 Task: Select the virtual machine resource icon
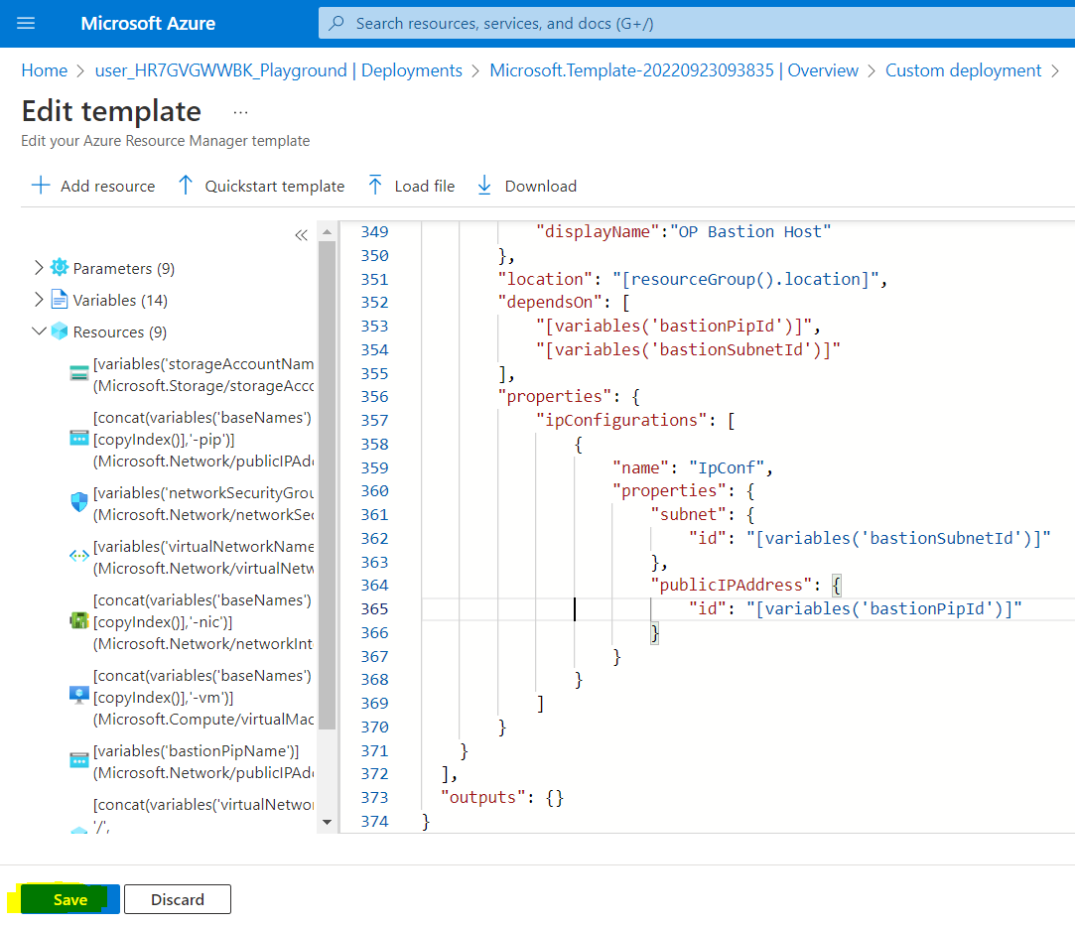(x=79, y=696)
